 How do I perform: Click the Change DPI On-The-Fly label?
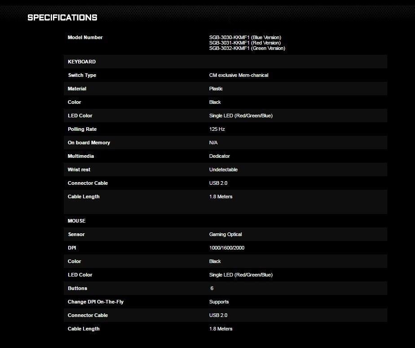point(96,302)
